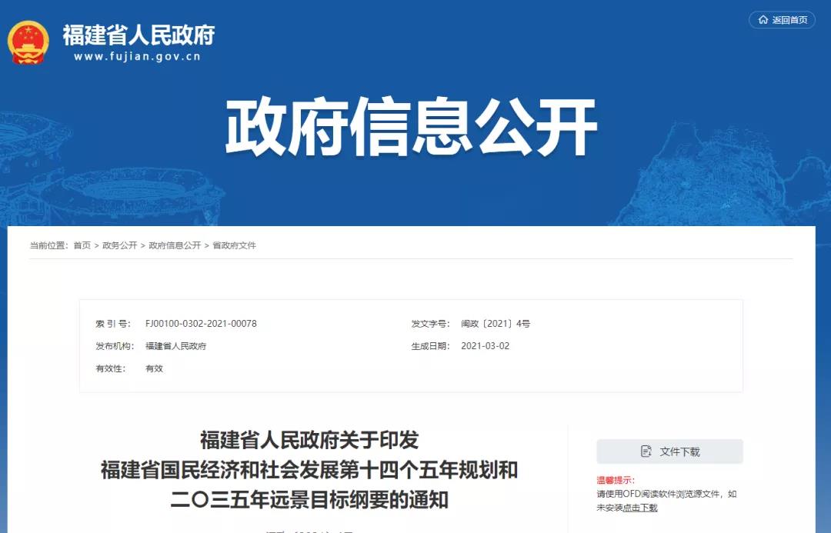Click the document number 闽政〔2021〕4号
The width and height of the screenshot is (831, 533).
point(496,324)
